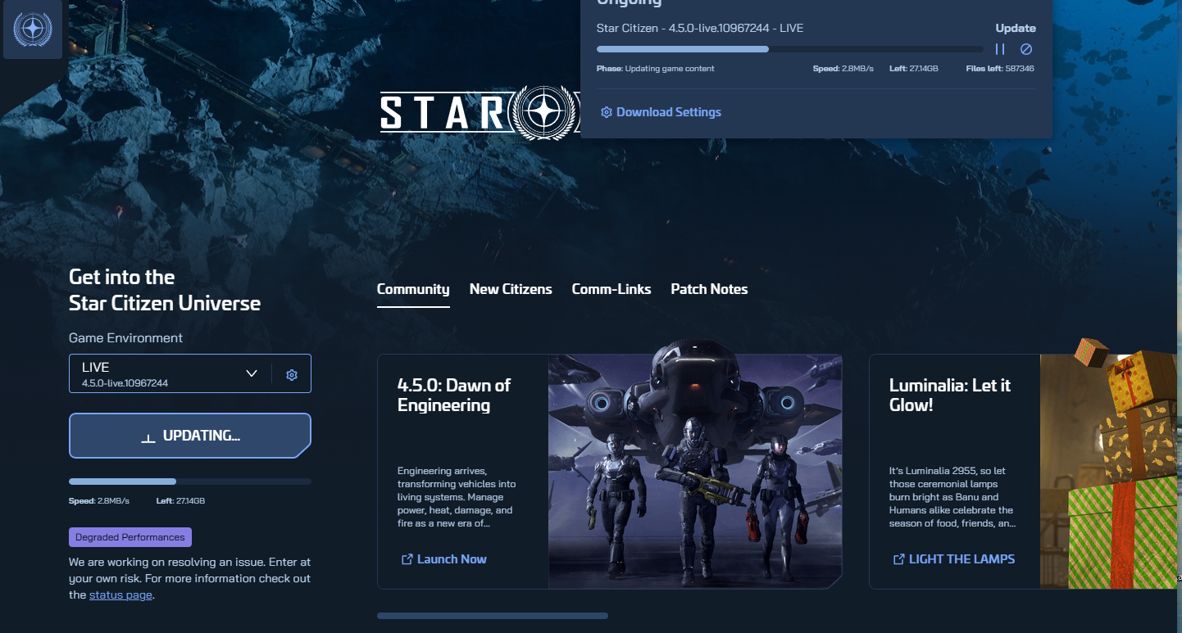Viewport: 1182px width, 633px height.
Task: Pause the ongoing Star Citizen download
Action: click(1000, 49)
